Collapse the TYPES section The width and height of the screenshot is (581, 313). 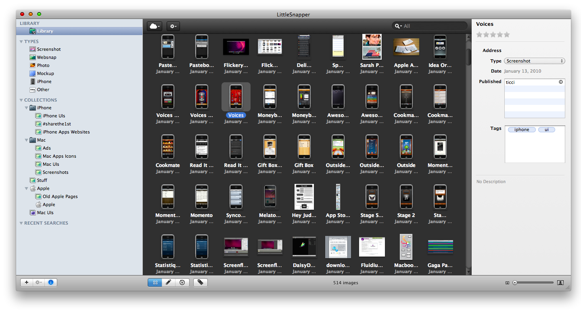coord(21,42)
